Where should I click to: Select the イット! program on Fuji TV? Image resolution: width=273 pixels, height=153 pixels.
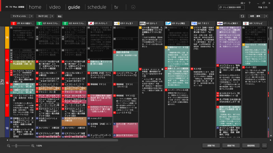(254, 102)
